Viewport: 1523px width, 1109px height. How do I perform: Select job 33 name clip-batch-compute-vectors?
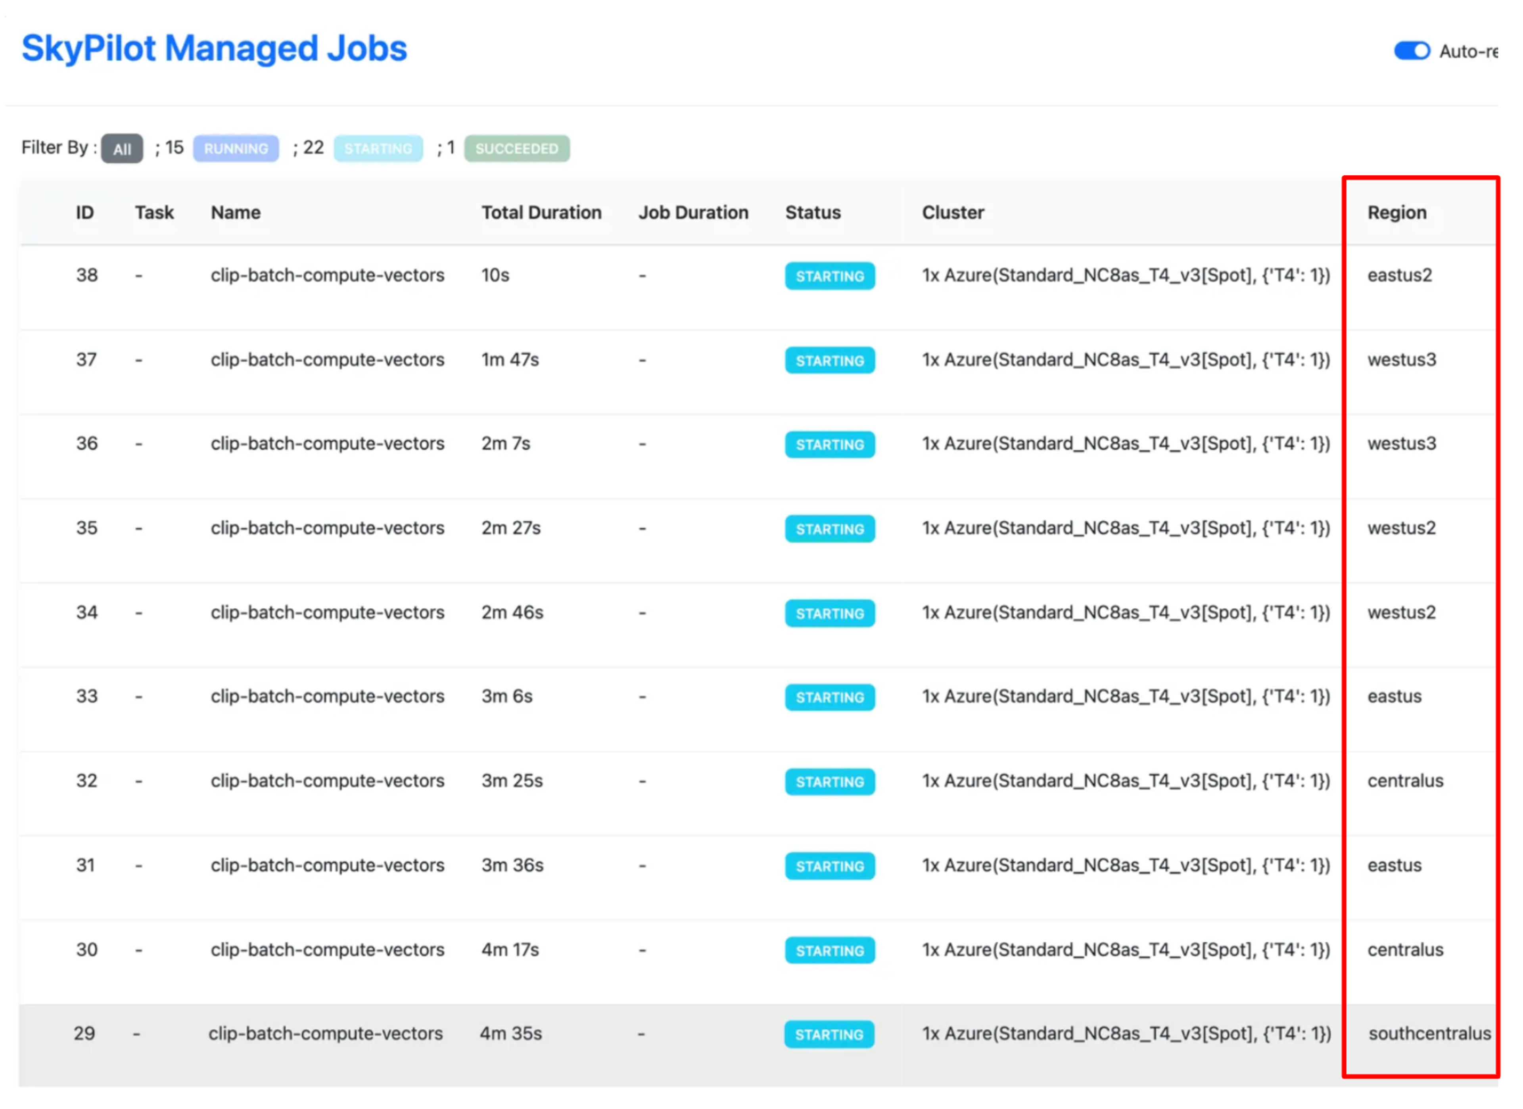tap(327, 696)
